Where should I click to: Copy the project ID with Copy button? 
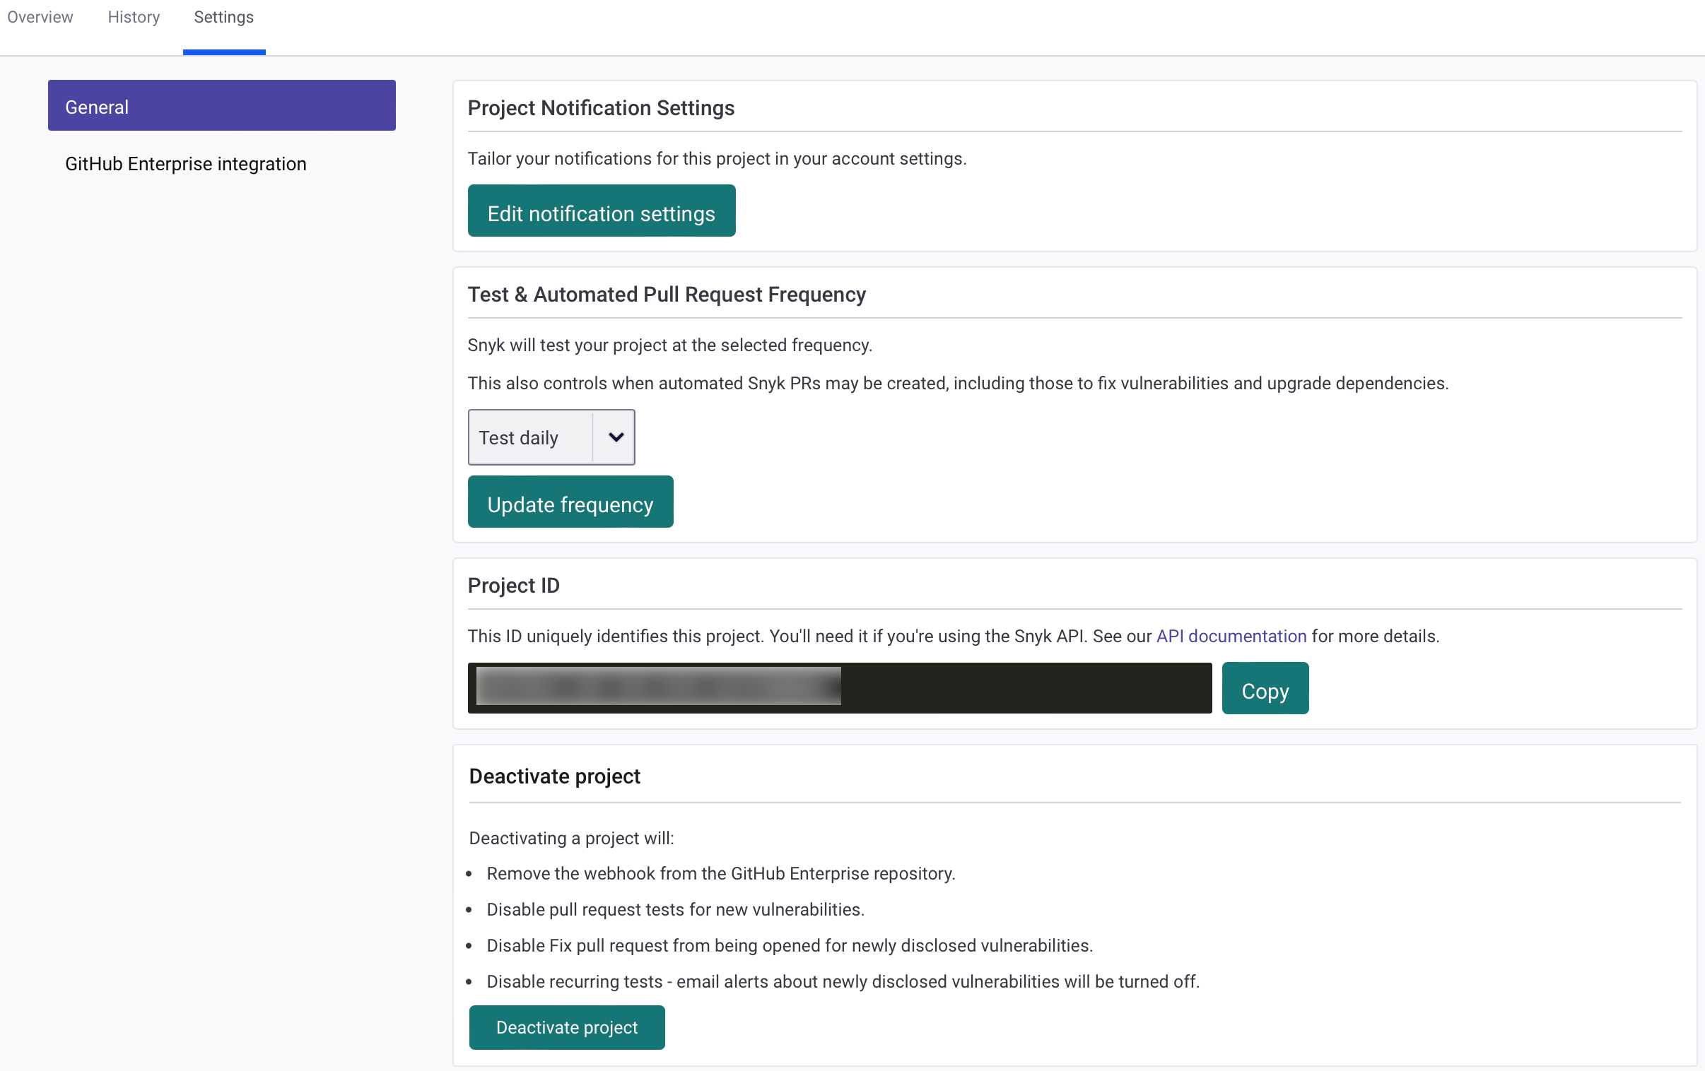[x=1265, y=690]
